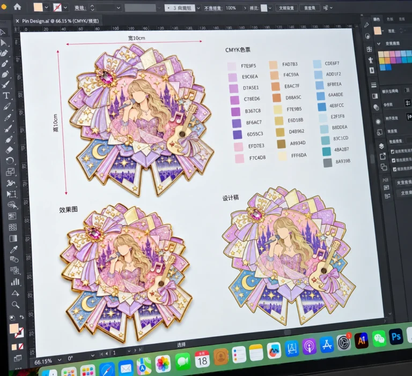Go to next artboard arrow

[135, 350]
